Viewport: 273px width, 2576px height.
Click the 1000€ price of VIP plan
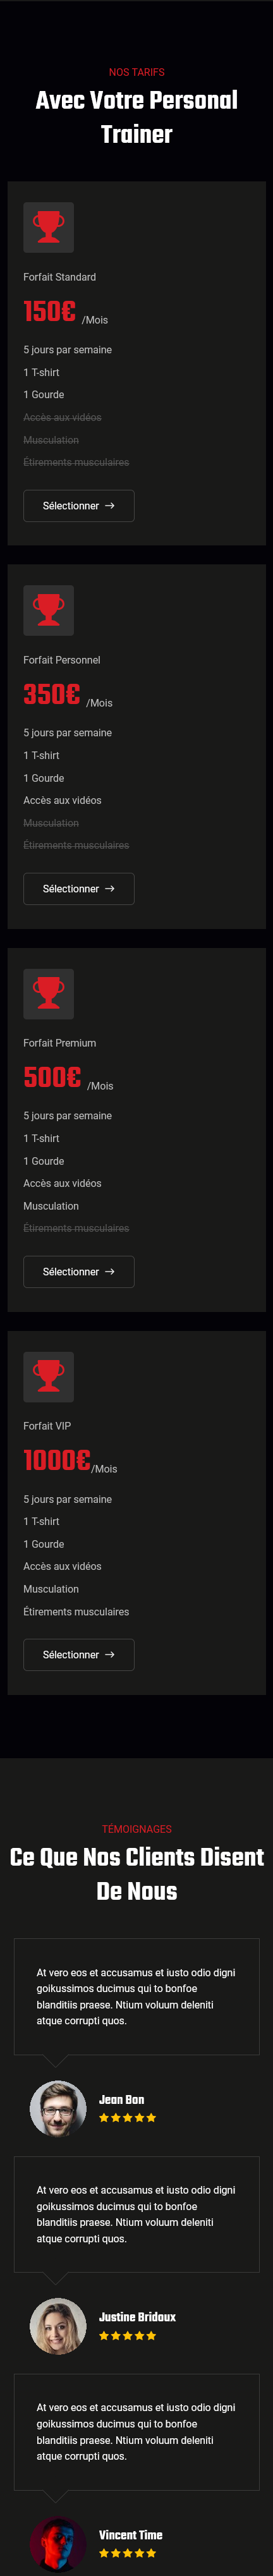(x=57, y=1461)
